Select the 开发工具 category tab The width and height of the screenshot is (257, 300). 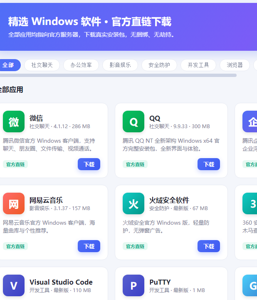point(198,65)
